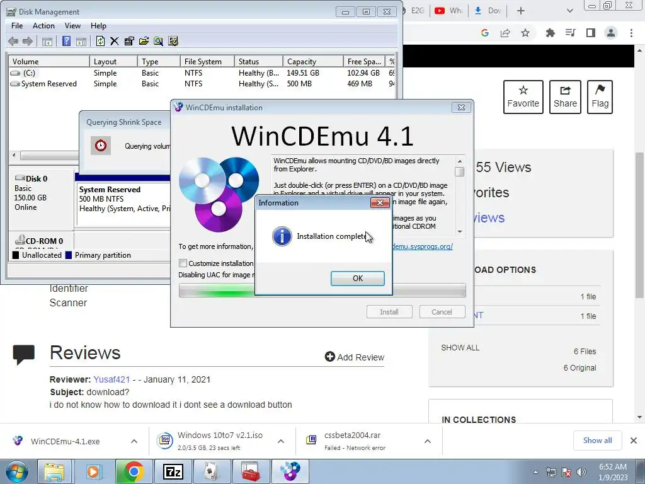Open the Help menu in Disk Management

click(x=98, y=25)
